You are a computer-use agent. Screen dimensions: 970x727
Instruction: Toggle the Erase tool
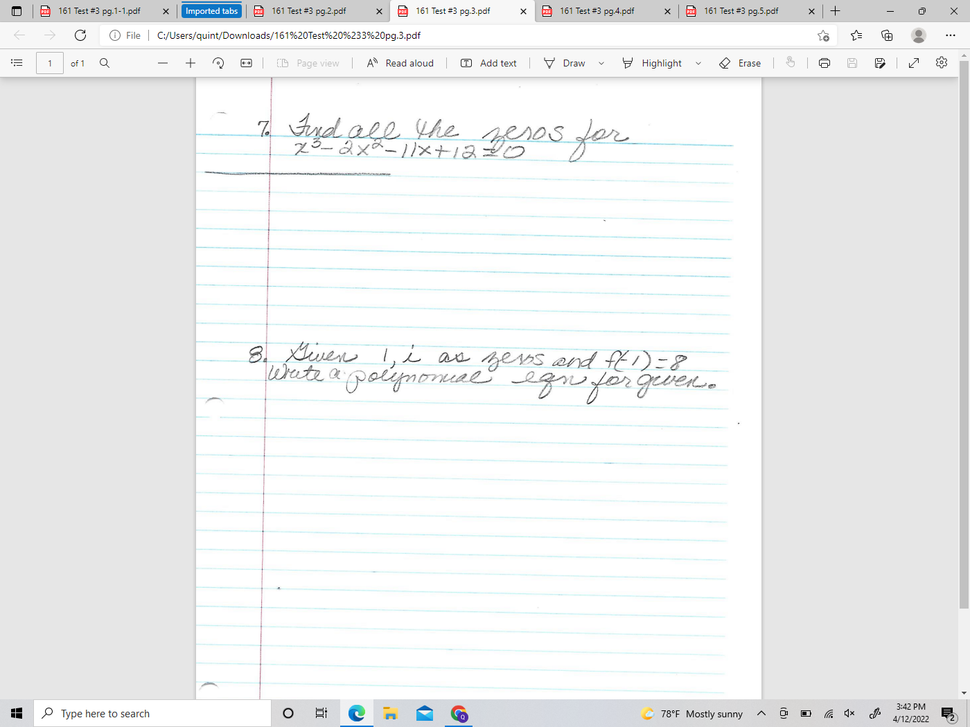pyautogui.click(x=741, y=63)
